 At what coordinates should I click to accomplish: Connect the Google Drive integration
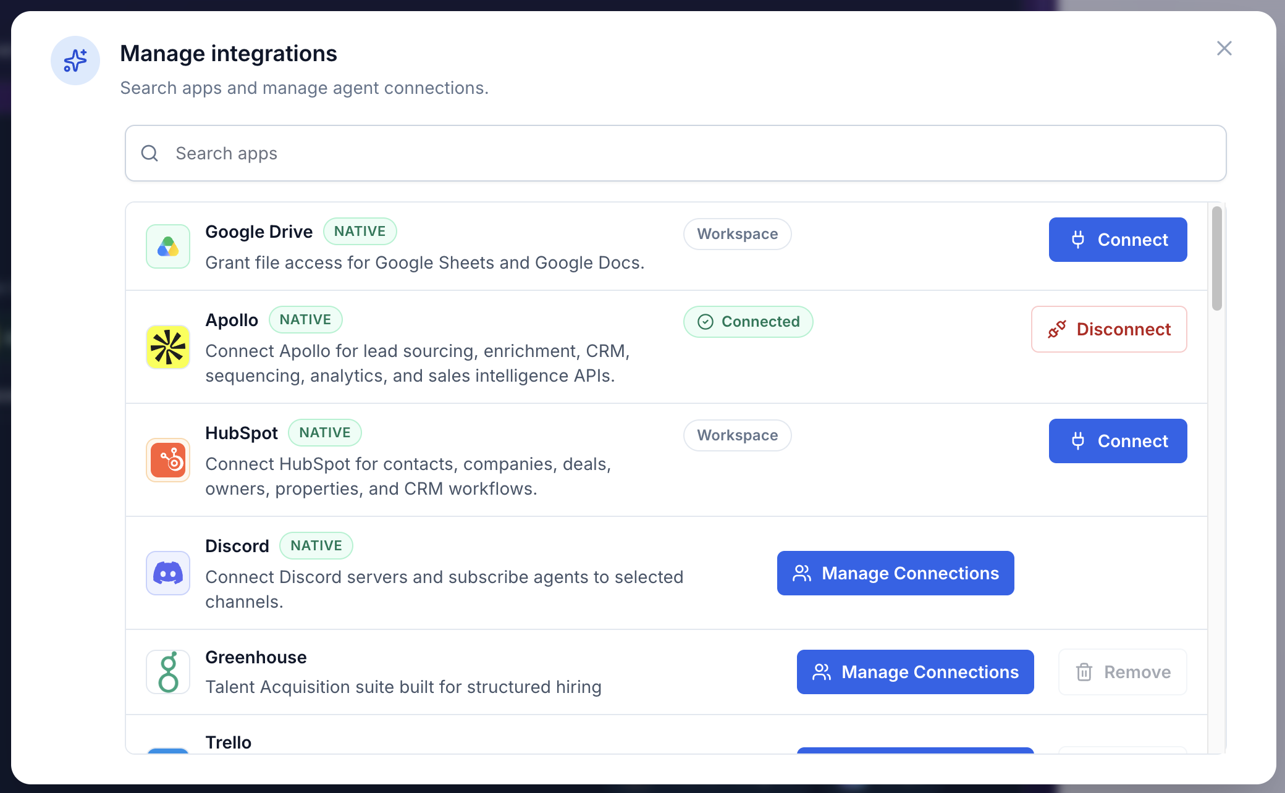tap(1118, 240)
